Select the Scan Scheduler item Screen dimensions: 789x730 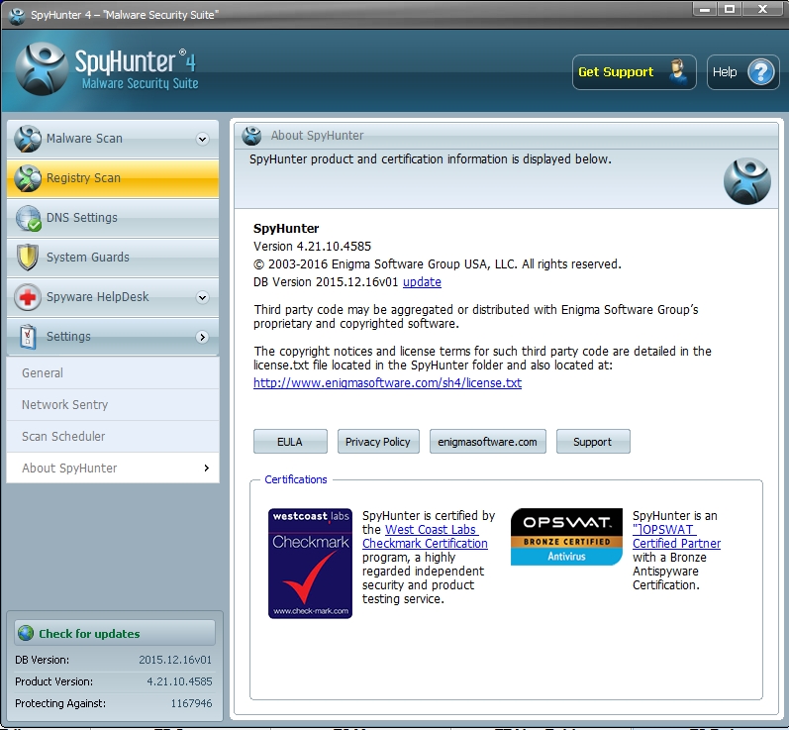point(113,437)
